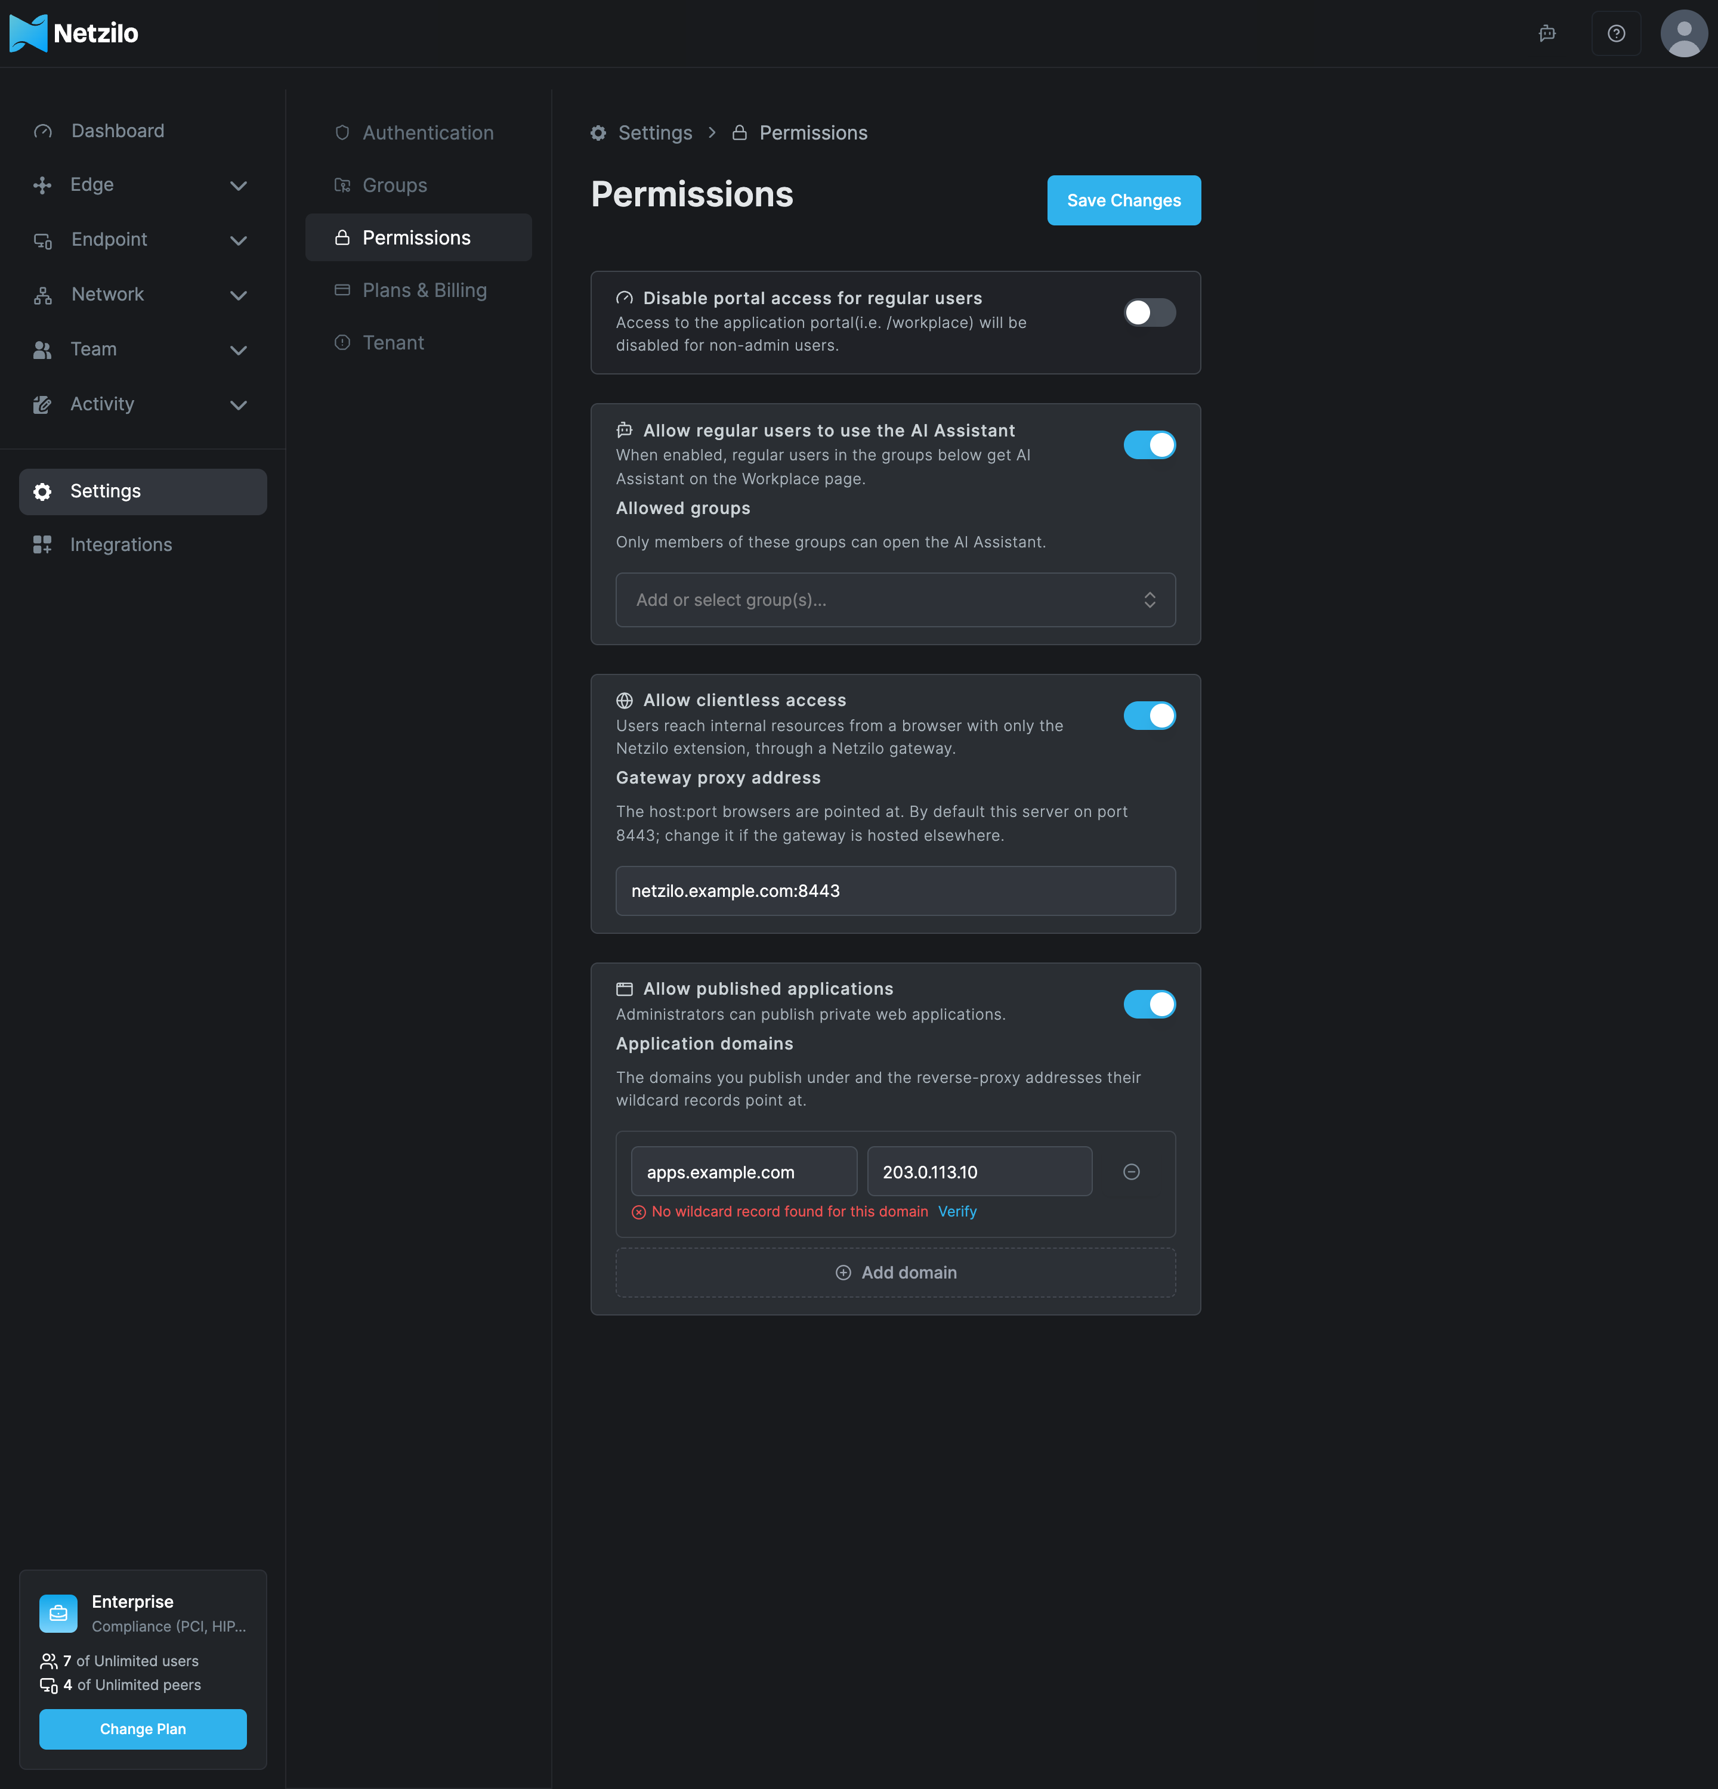
Task: Open the help question mark icon
Action: [x=1616, y=34]
